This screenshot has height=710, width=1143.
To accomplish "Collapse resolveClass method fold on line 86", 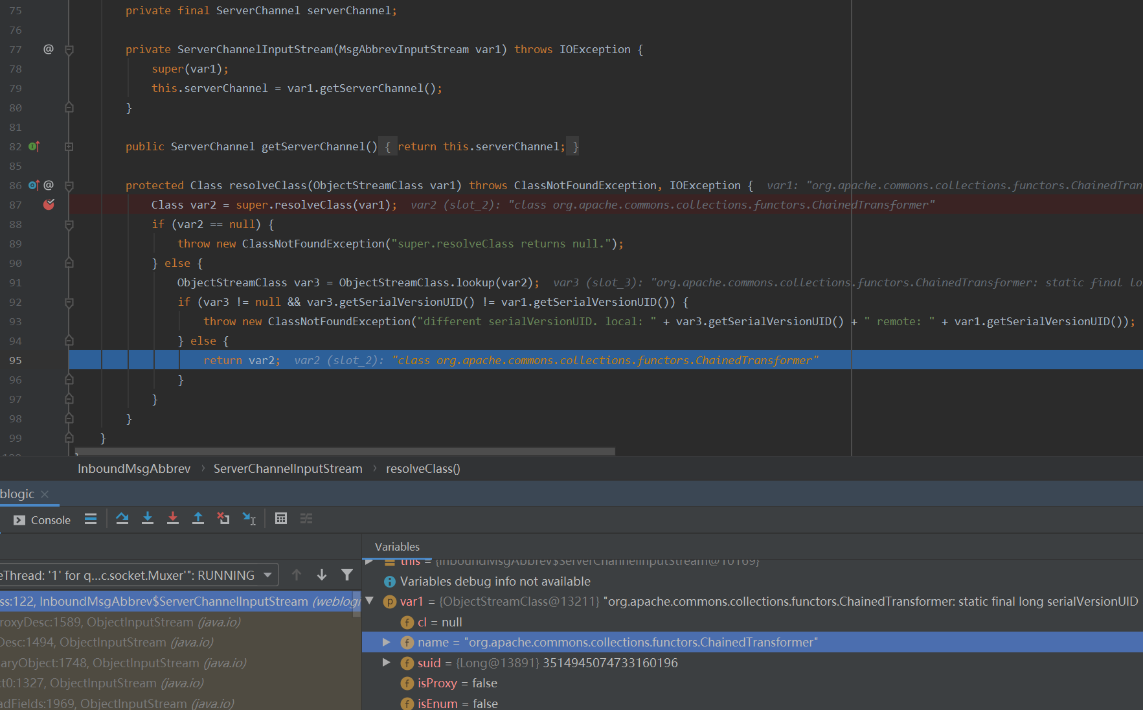I will pos(69,185).
